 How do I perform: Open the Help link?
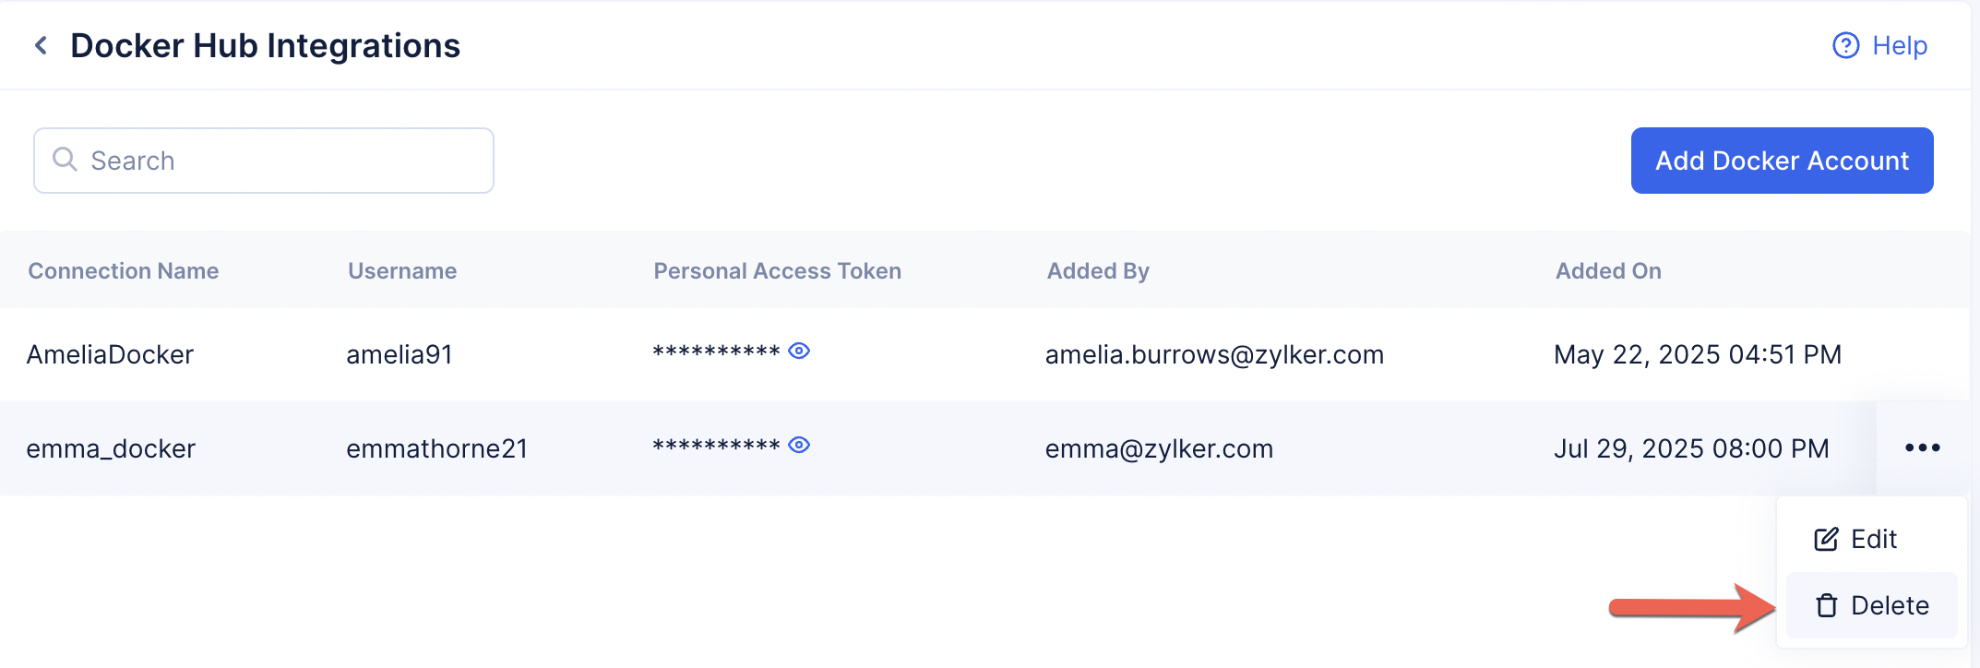(x=1899, y=45)
